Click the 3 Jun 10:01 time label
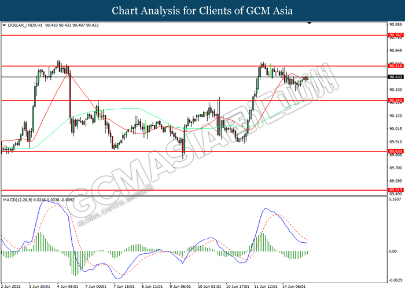Image resolution: width=405 pixels, height=289 pixels. coord(39,287)
